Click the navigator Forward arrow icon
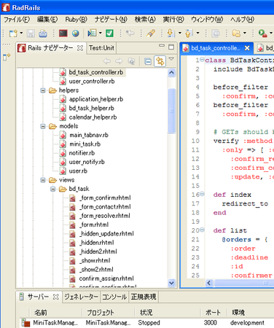This screenshot has width=274, height=328. coord(119,61)
